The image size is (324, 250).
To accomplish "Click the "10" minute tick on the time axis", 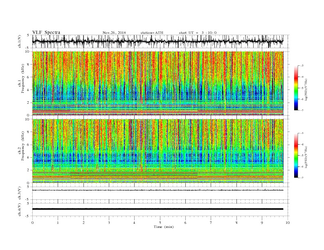I will click(288, 223).
